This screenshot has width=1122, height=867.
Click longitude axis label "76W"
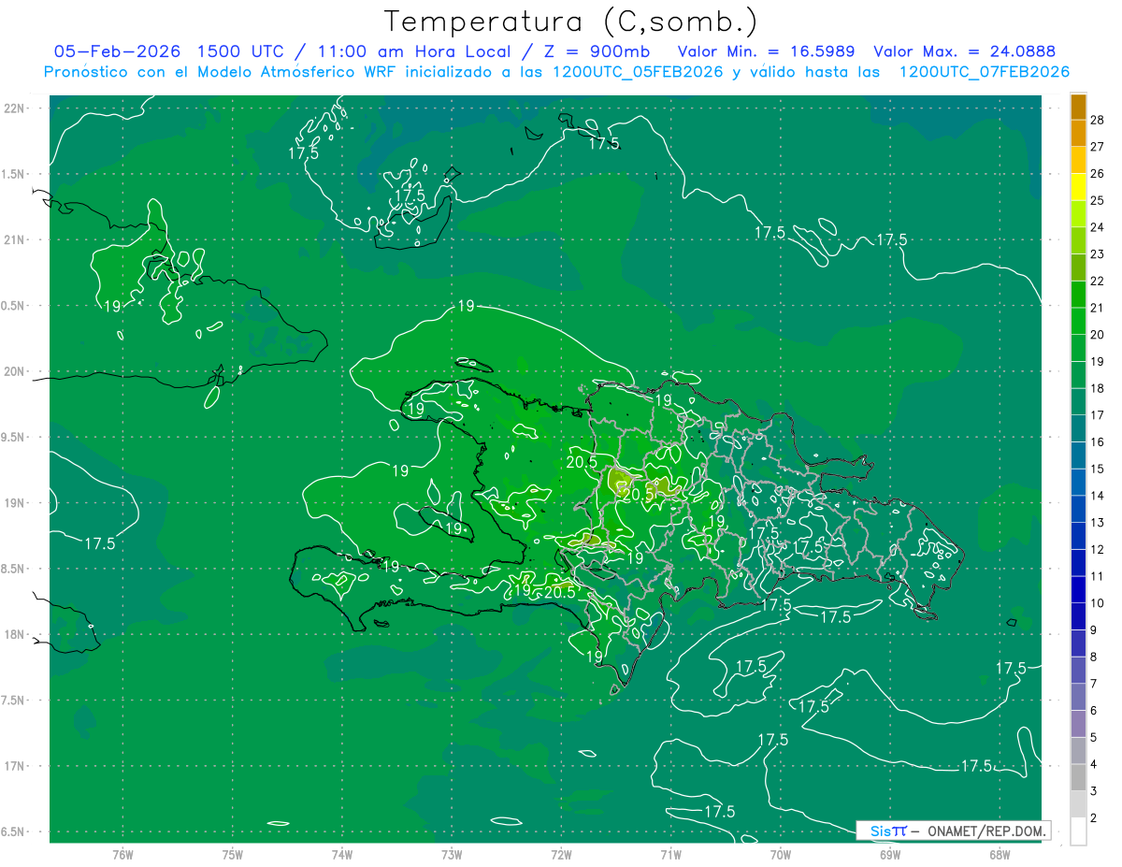pyautogui.click(x=122, y=854)
